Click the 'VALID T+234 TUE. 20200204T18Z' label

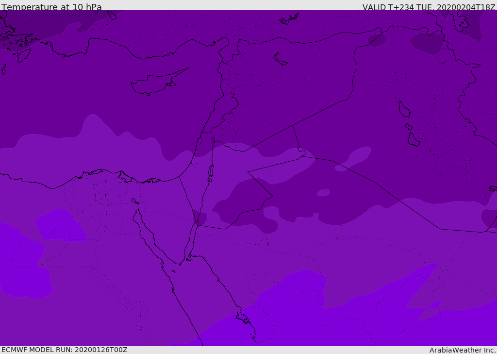click(429, 7)
